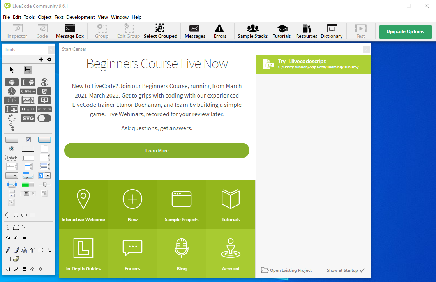
Task: Open the Development menu
Action: tap(80, 17)
